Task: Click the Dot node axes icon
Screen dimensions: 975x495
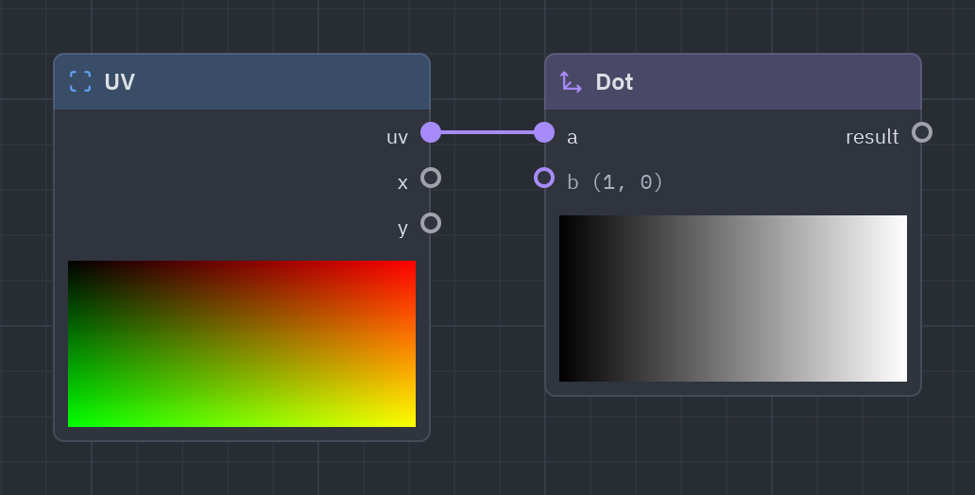Action: [x=571, y=81]
